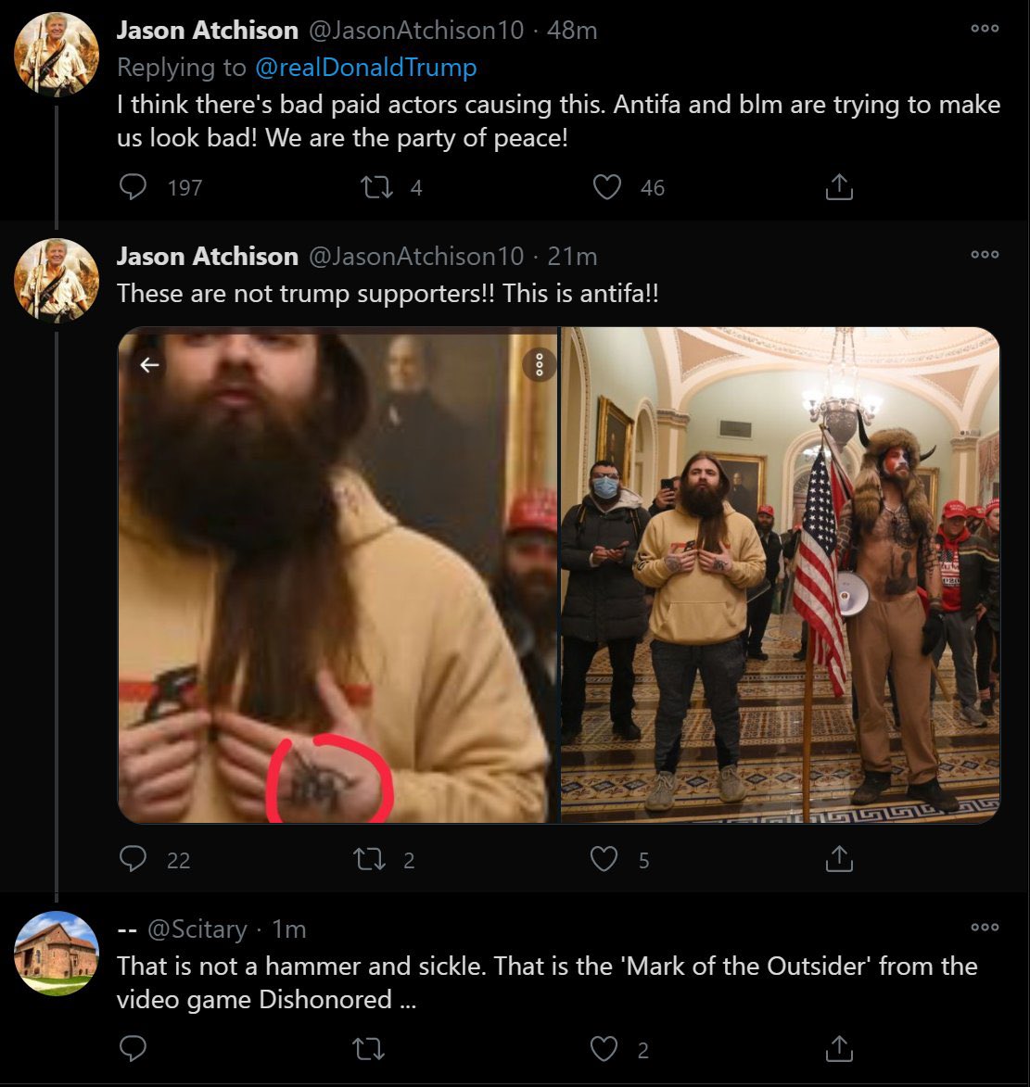Share the @Scitary tweet
1030x1087 pixels.
pyautogui.click(x=838, y=1049)
